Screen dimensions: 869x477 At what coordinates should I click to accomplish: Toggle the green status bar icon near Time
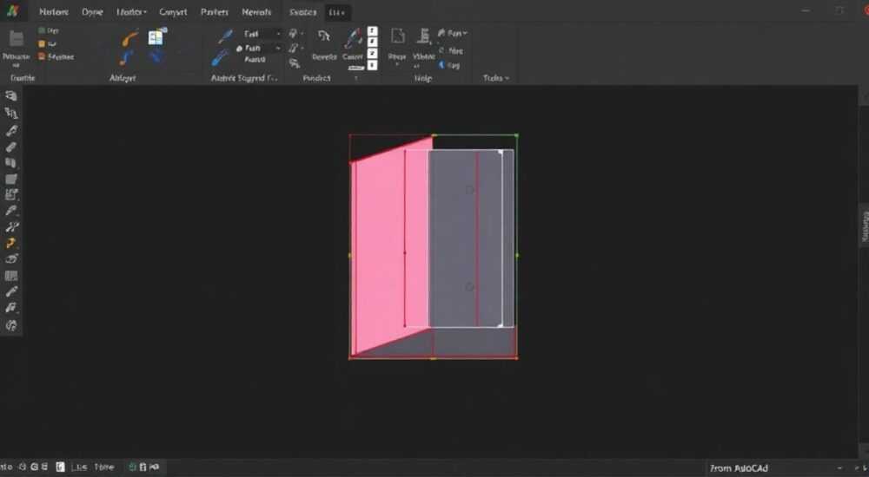[132, 467]
